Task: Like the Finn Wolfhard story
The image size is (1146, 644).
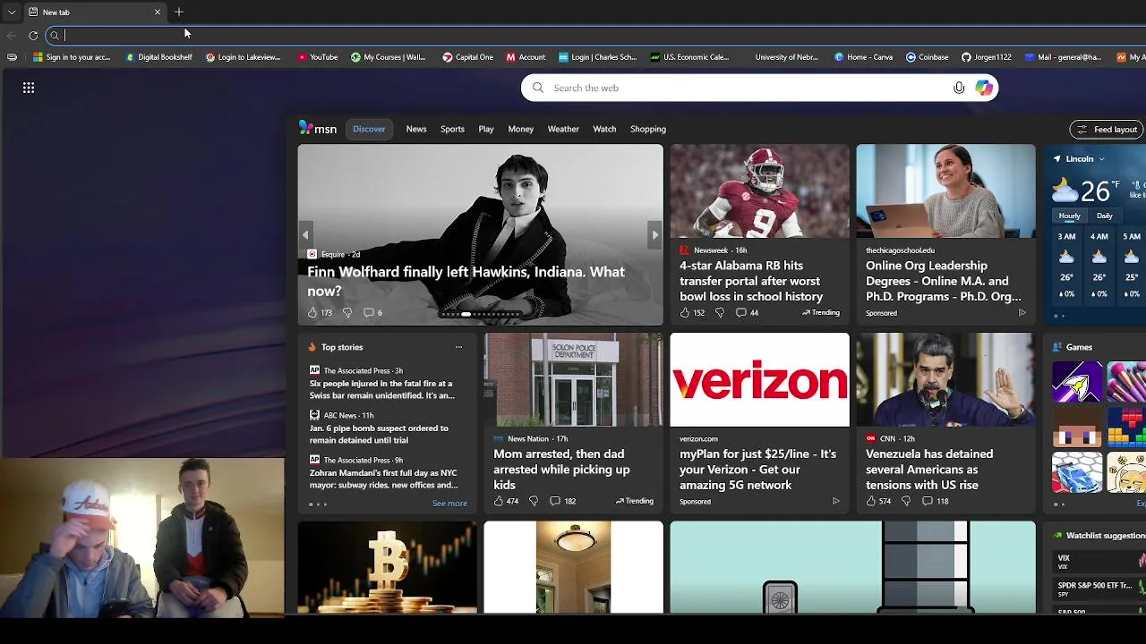Action: tap(312, 312)
